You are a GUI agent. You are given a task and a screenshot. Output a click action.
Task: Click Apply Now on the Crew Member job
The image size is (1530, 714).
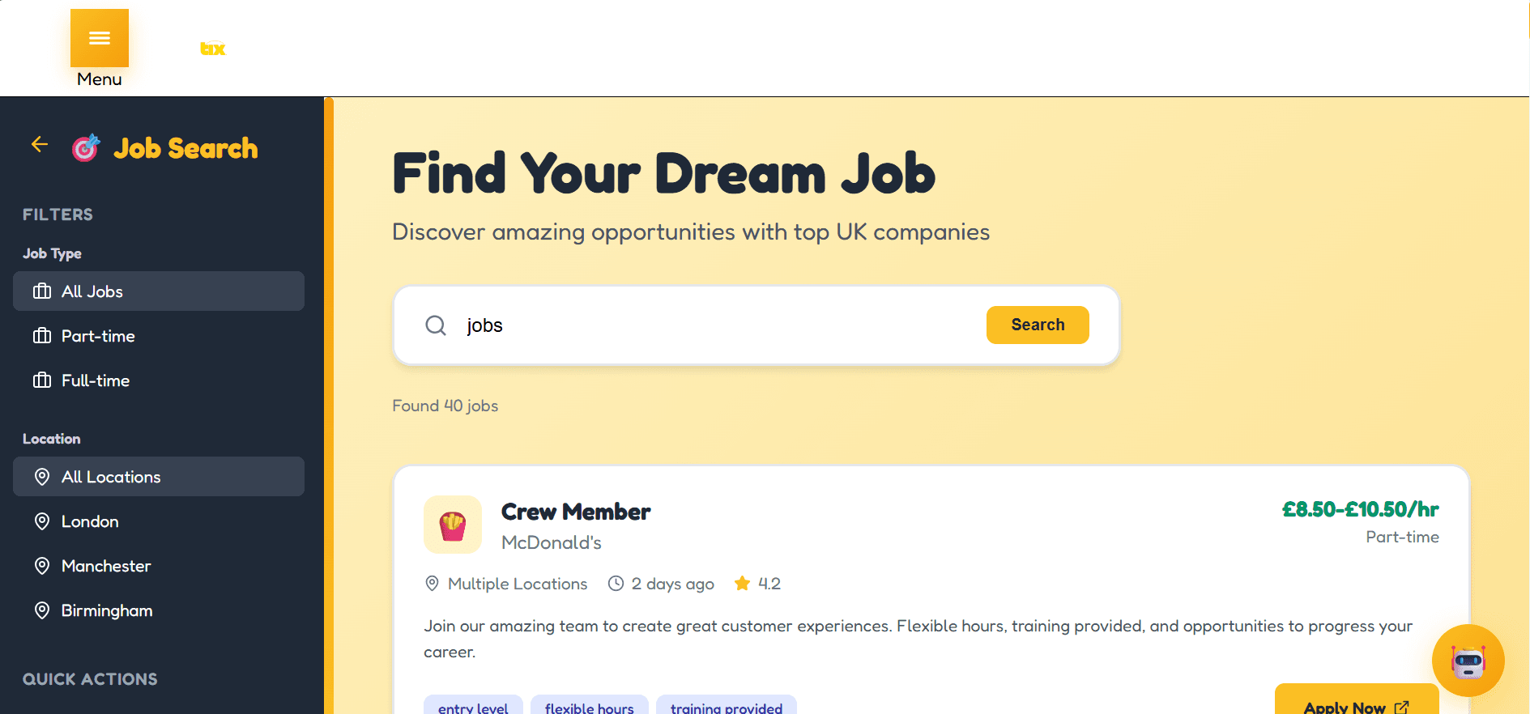[x=1356, y=705]
